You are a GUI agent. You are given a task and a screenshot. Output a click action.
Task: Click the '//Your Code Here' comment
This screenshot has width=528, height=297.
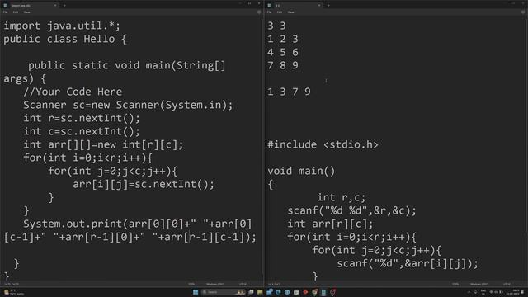point(73,92)
